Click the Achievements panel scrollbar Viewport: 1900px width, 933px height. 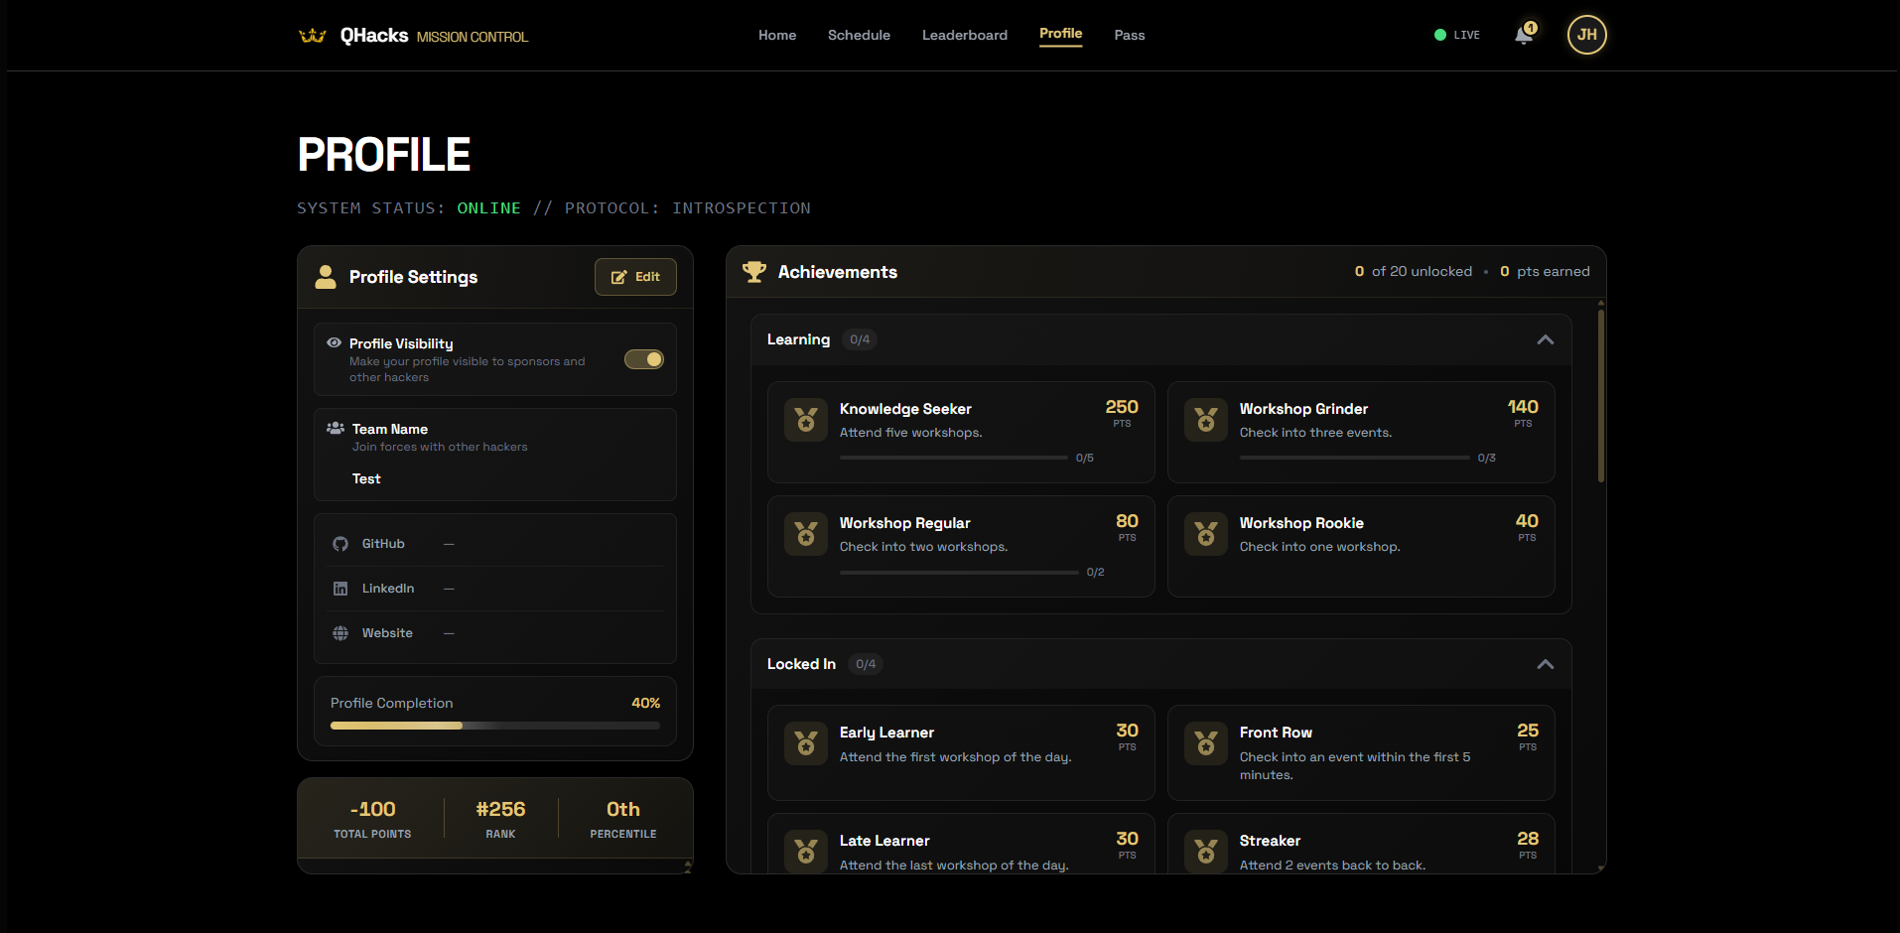coord(1600,397)
